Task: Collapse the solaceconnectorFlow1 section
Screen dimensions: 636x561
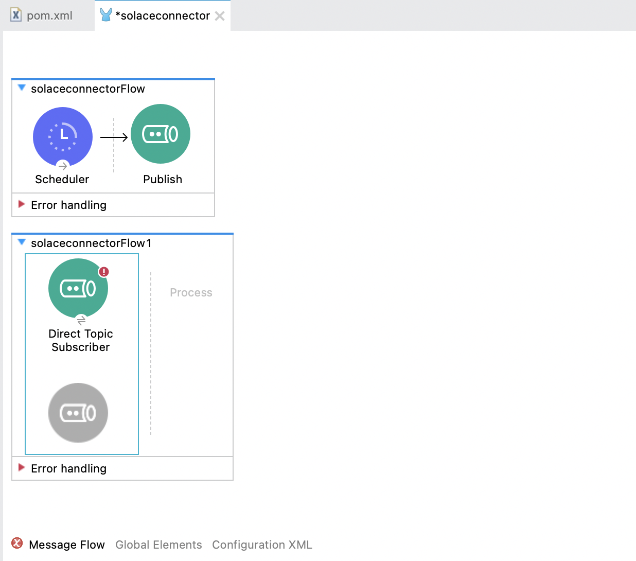Action: point(22,242)
